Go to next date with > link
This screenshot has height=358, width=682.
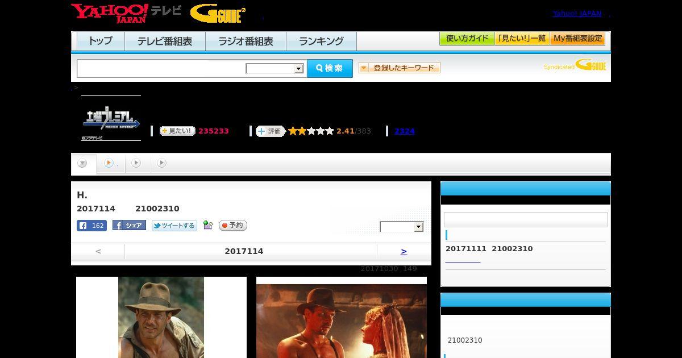coord(404,251)
